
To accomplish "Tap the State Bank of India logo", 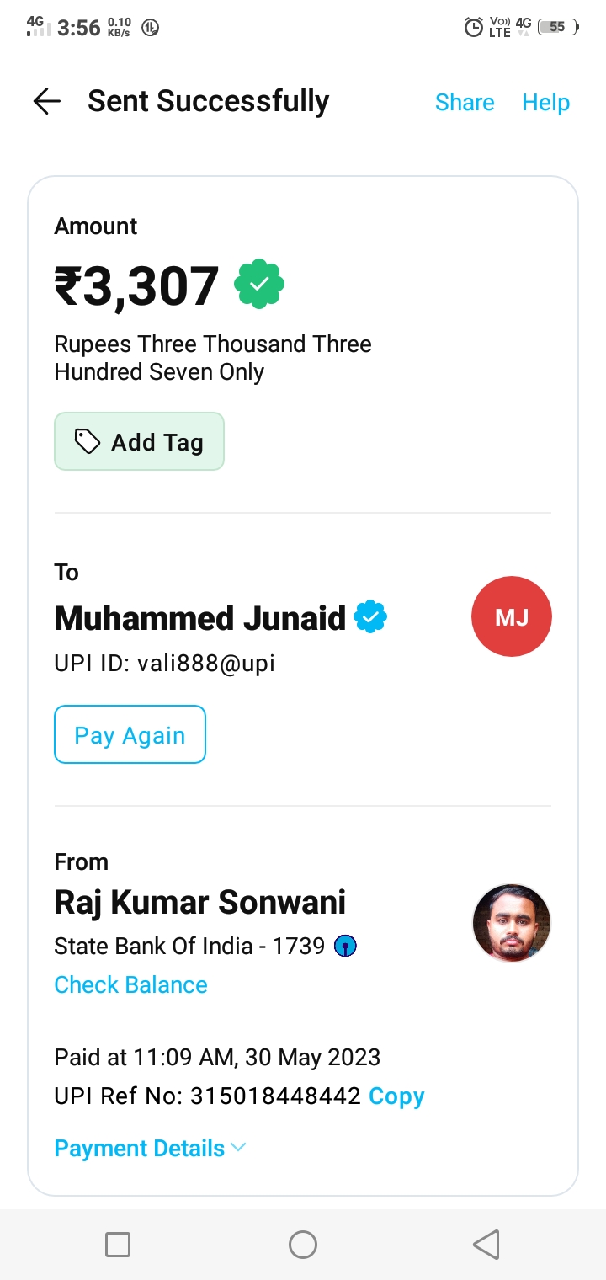I will pyautogui.click(x=346, y=947).
